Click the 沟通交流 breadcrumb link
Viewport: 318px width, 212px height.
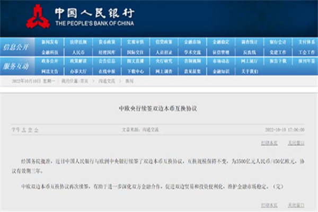(98, 81)
